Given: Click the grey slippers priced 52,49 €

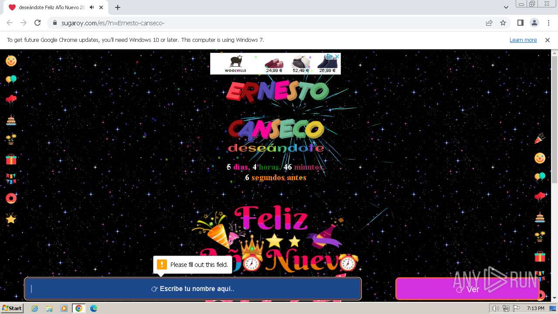Looking at the screenshot, I should click(301, 64).
